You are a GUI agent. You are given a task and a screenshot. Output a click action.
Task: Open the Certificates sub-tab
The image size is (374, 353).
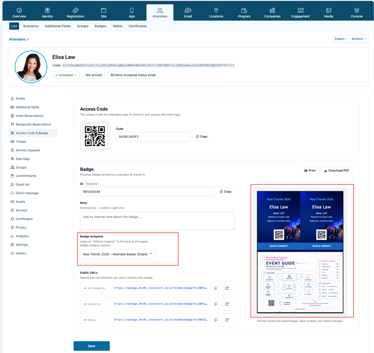coord(138,26)
